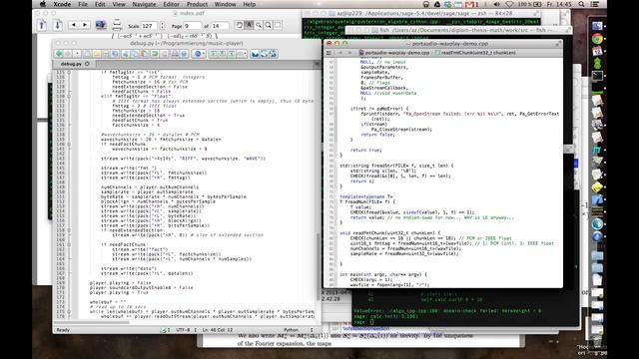Image resolution: width=639 pixels, height=359 pixels.
Task: Open the UTF-8 encoding dropdown in status bar
Action: (x=187, y=330)
